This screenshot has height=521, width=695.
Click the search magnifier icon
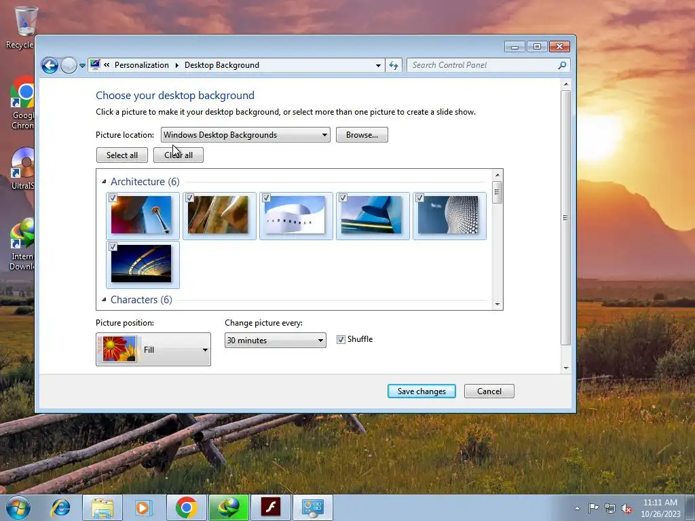coord(562,65)
